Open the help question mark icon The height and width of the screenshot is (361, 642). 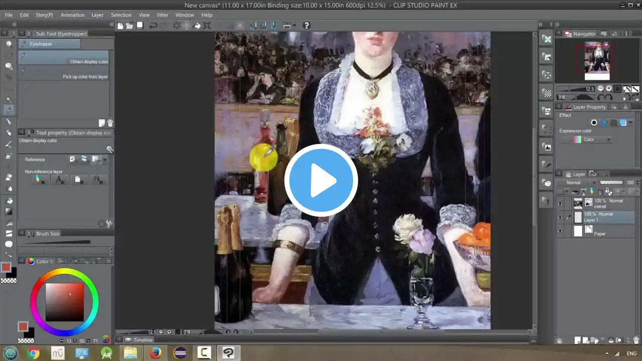[x=306, y=26]
